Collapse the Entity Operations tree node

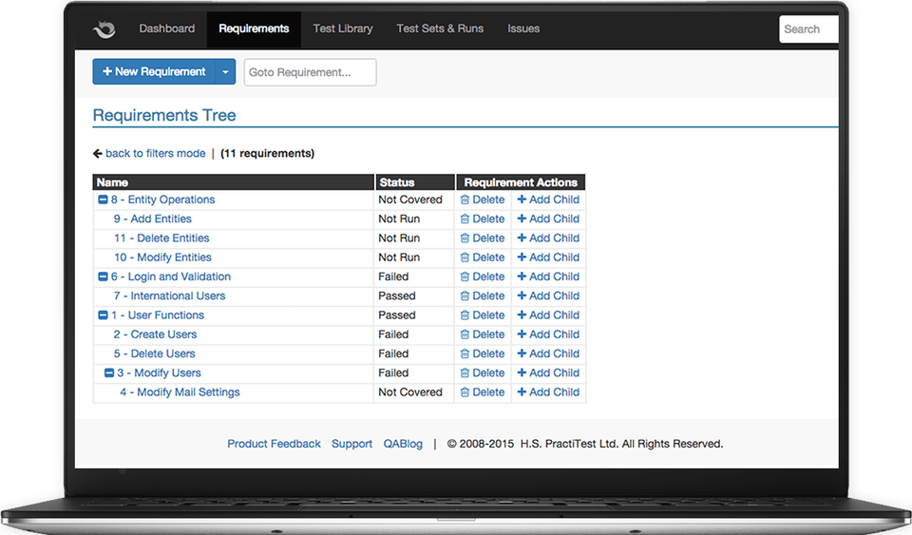(103, 201)
